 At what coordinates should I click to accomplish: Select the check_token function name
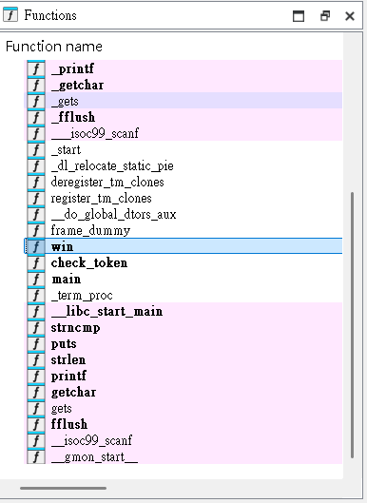point(89,262)
